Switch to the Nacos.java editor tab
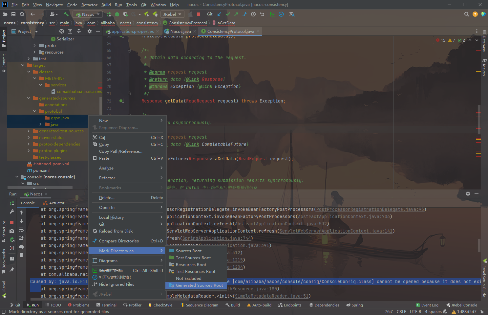Viewport: 488px width, 315px height. pyautogui.click(x=180, y=31)
